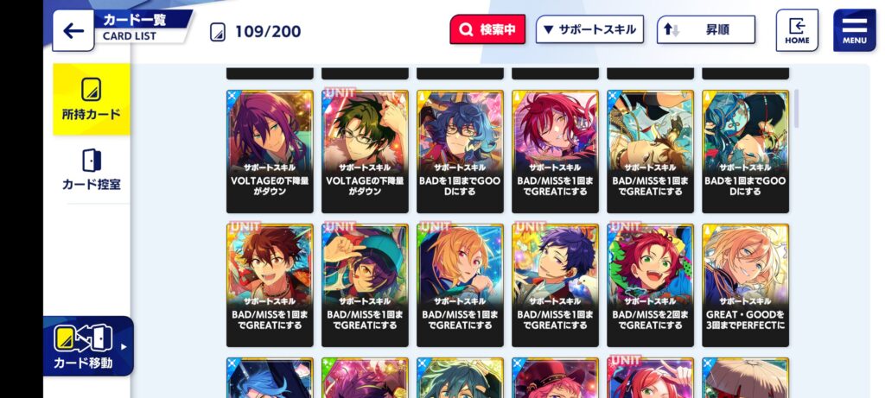Pick the GREAT・GOODを3回までPERFECTに card

tap(746, 285)
